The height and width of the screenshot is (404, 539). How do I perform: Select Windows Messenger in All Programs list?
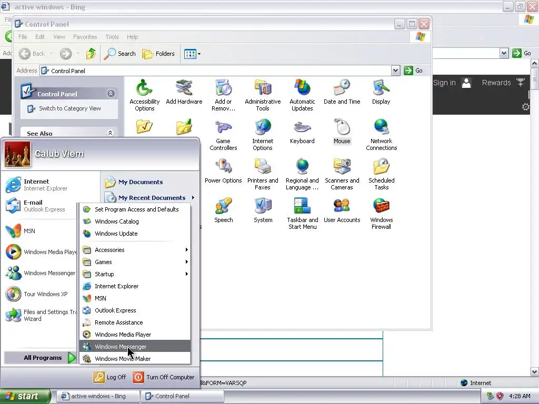(x=135, y=346)
